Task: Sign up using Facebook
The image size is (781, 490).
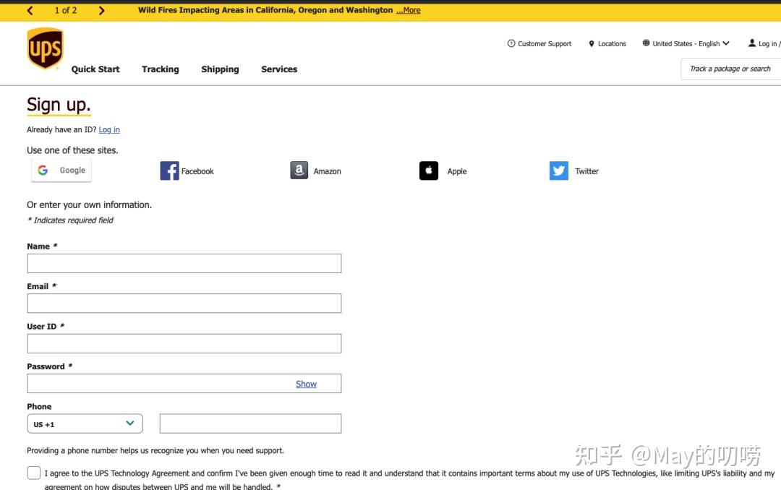Action: 187,171
